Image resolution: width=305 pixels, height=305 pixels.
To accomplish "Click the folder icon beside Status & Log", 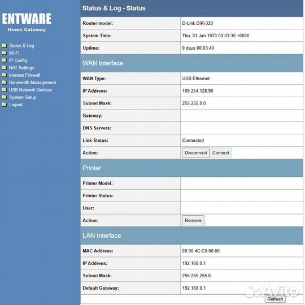I will coord(4,46).
